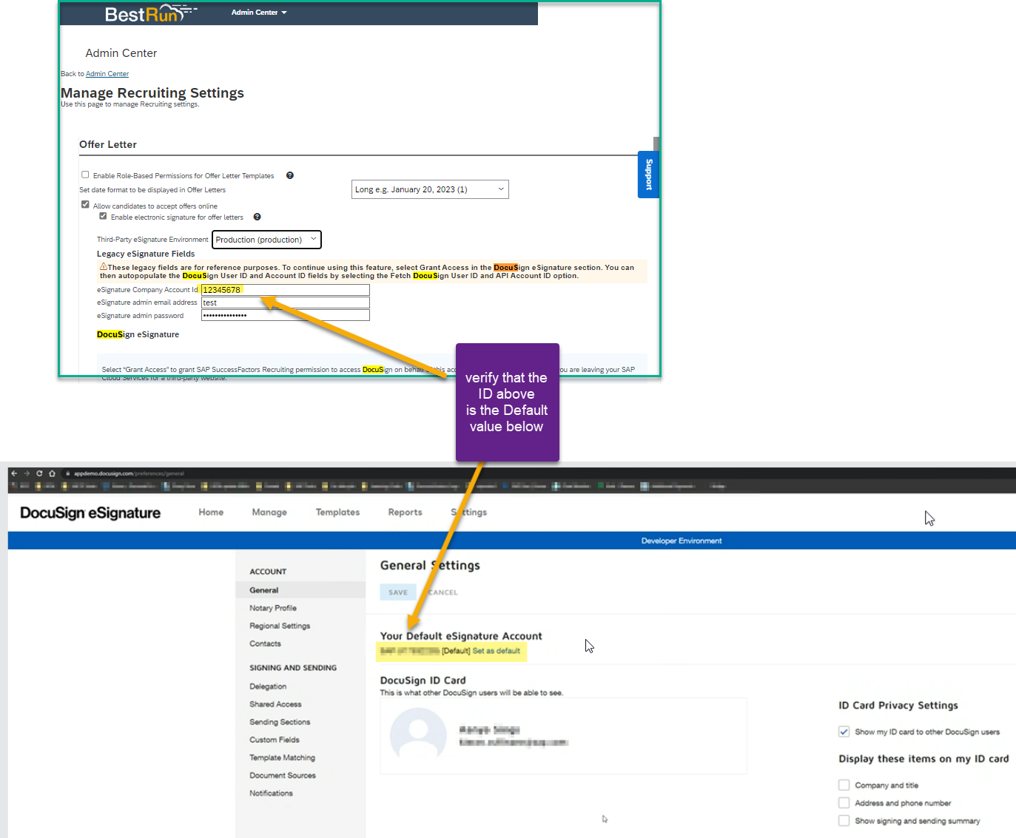This screenshot has height=838, width=1016.
Task: Open the DocuSign Reports tab
Action: (x=405, y=512)
